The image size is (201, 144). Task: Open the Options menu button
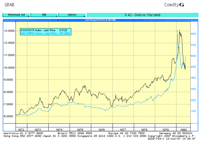(x=72, y=15)
